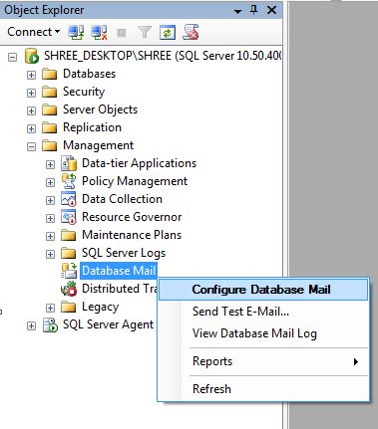Image resolution: width=378 pixels, height=429 pixels.
Task: Expand the Data Collection node
Action: pos(50,200)
